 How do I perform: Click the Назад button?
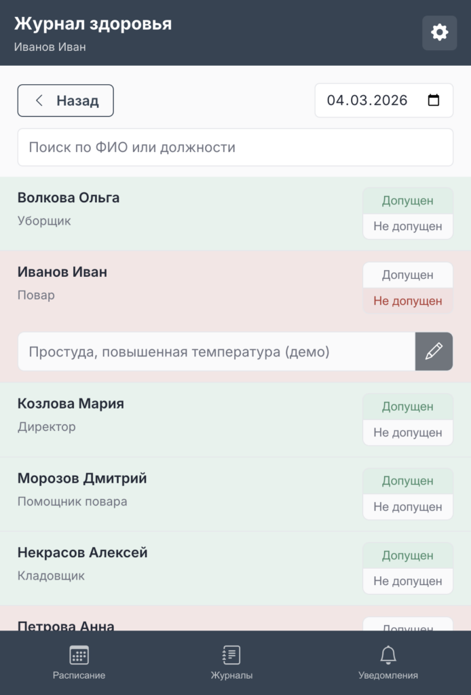66,100
